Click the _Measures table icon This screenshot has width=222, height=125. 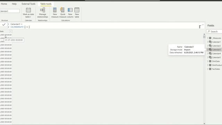(x=210, y=38)
